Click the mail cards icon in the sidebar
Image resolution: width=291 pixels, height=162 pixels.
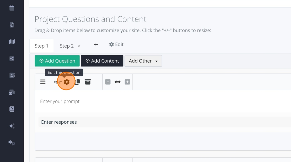pyautogui.click(x=12, y=92)
